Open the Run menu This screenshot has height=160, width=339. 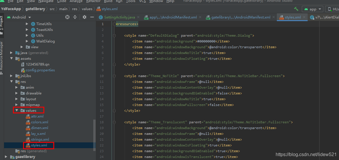(x=119, y=1)
